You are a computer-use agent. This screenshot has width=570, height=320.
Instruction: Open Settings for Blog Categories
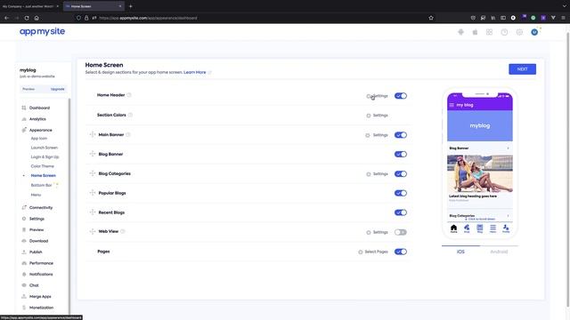click(378, 174)
